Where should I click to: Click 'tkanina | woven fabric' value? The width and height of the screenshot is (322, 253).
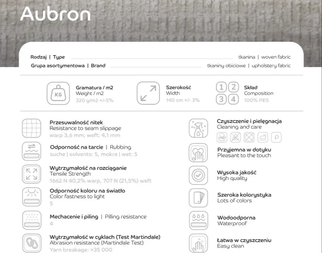click(x=264, y=57)
